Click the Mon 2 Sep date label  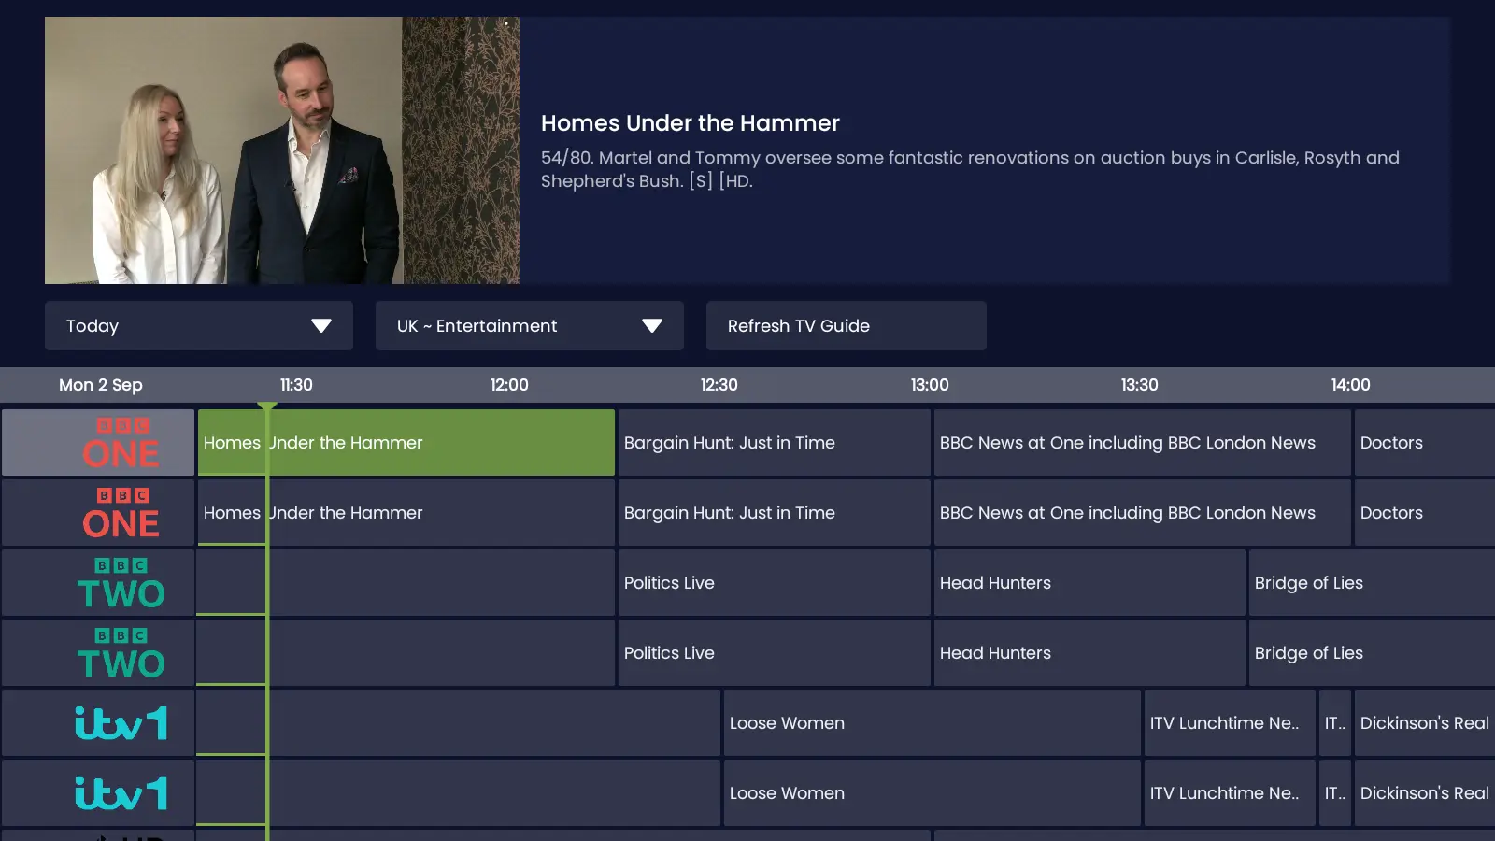(x=101, y=385)
